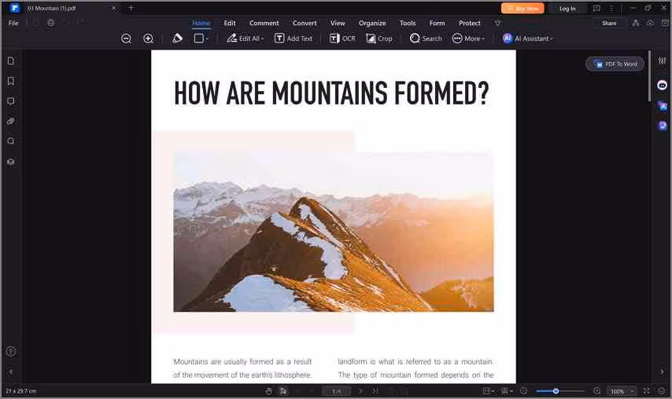Adjust the zoom slider handle

(556, 391)
